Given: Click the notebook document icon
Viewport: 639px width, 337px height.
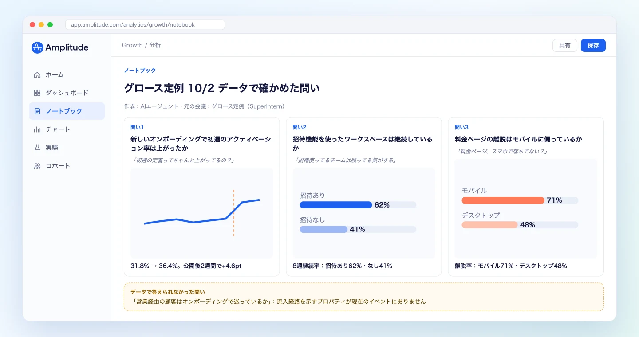Looking at the screenshot, I should click(37, 111).
